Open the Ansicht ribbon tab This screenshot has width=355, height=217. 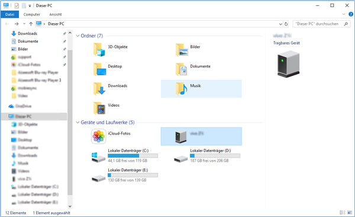pos(56,14)
